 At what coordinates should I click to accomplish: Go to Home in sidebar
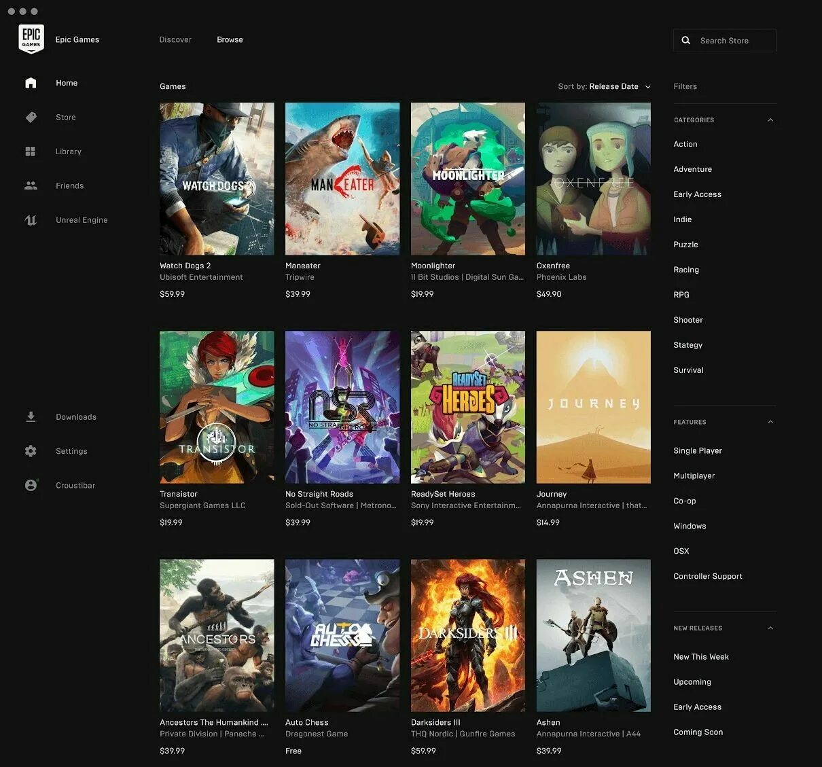point(67,83)
